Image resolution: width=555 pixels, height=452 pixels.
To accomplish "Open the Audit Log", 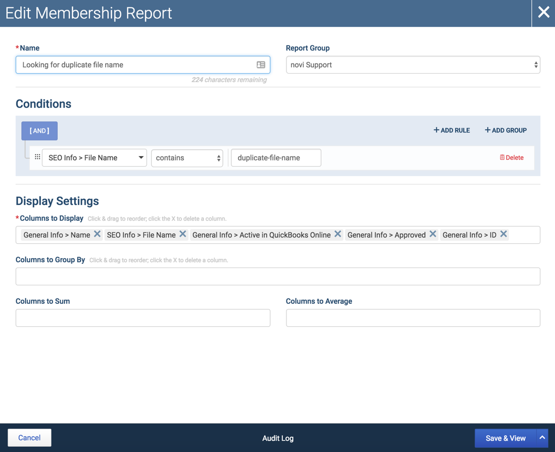I will [x=278, y=438].
